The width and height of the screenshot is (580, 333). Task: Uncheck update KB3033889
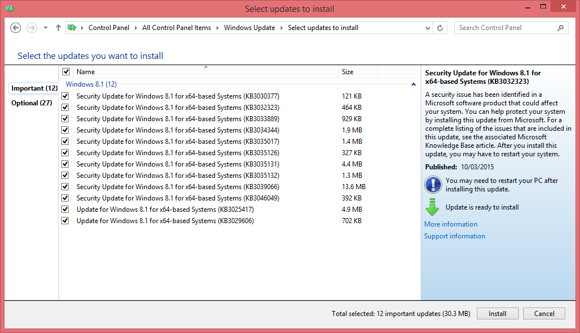point(65,118)
